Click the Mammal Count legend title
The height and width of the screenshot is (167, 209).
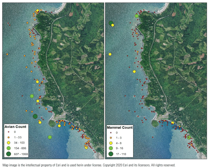point(119,127)
